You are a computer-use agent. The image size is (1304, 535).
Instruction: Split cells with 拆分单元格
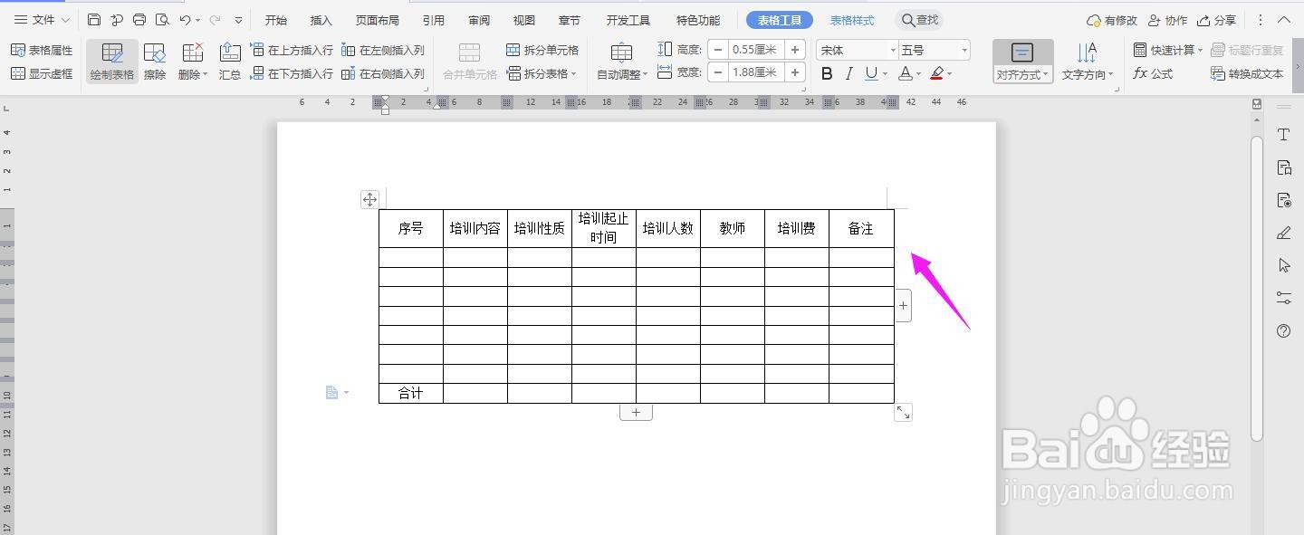coord(542,51)
